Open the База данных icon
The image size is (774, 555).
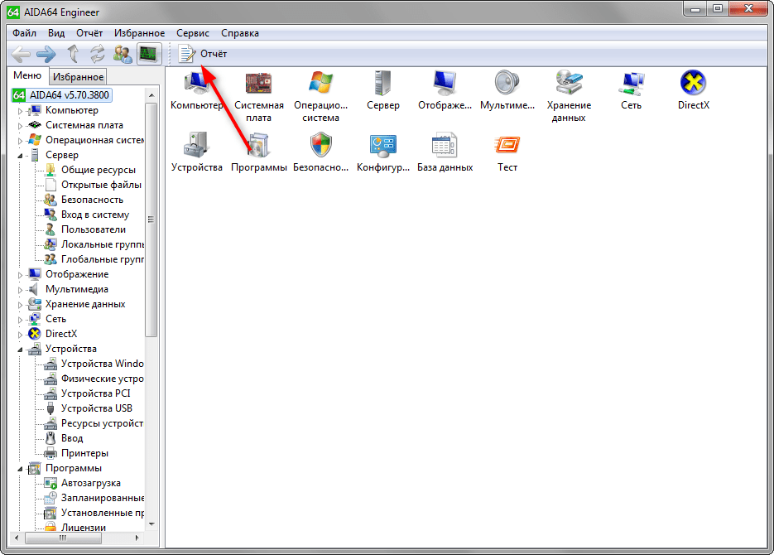coord(445,152)
